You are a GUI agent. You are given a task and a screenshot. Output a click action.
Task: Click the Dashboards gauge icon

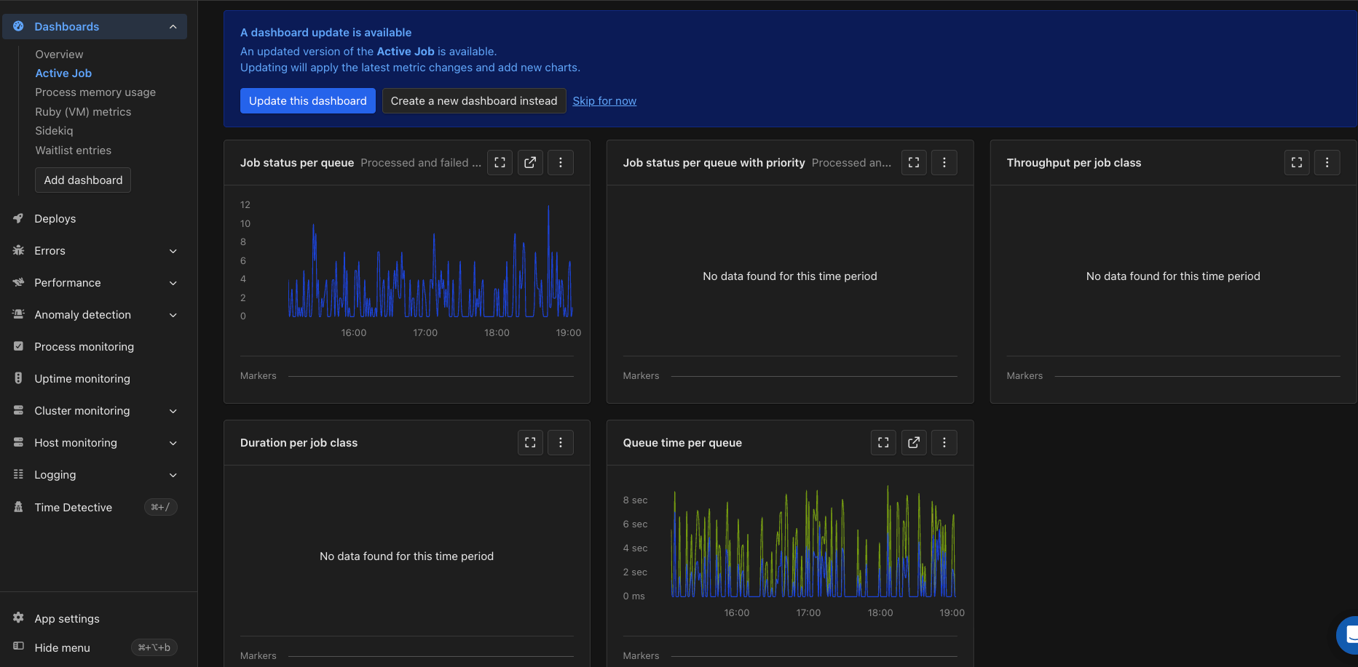point(18,26)
